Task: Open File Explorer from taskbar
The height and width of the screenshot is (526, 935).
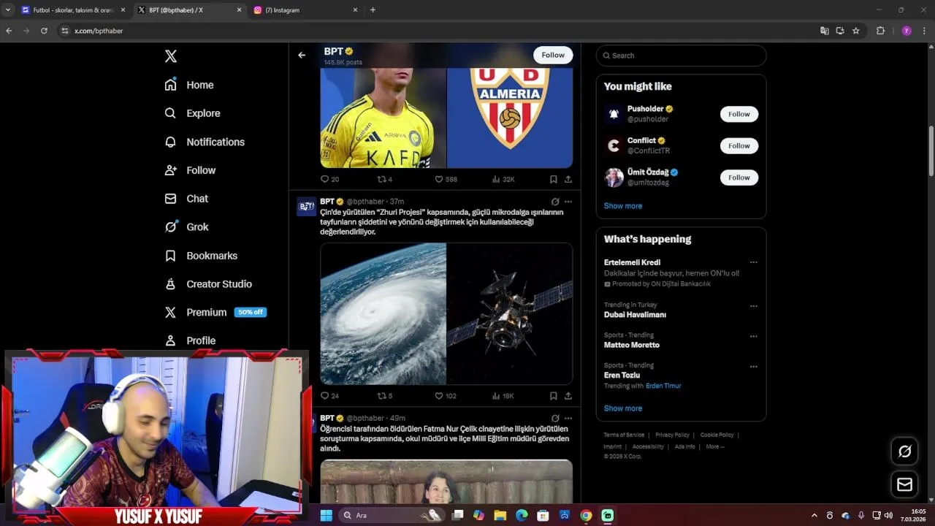Action: 500,515
